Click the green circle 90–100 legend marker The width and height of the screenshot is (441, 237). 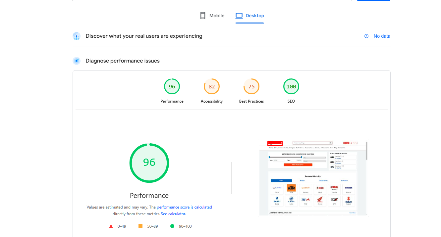click(172, 226)
